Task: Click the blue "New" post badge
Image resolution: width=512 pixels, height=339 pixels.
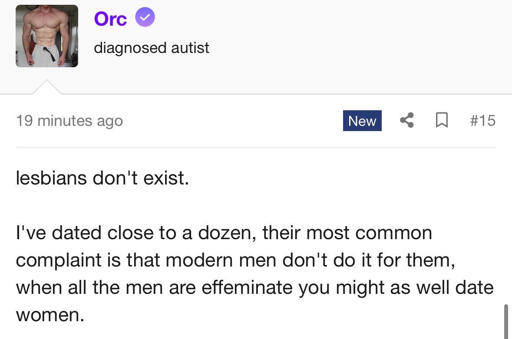Action: coord(362,121)
